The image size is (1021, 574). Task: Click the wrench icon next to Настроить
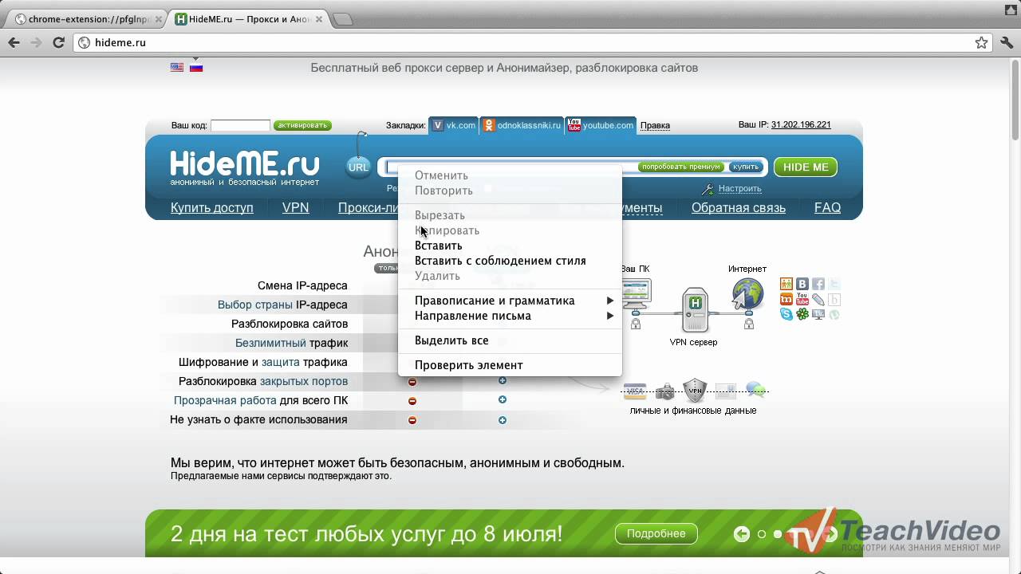[708, 189]
